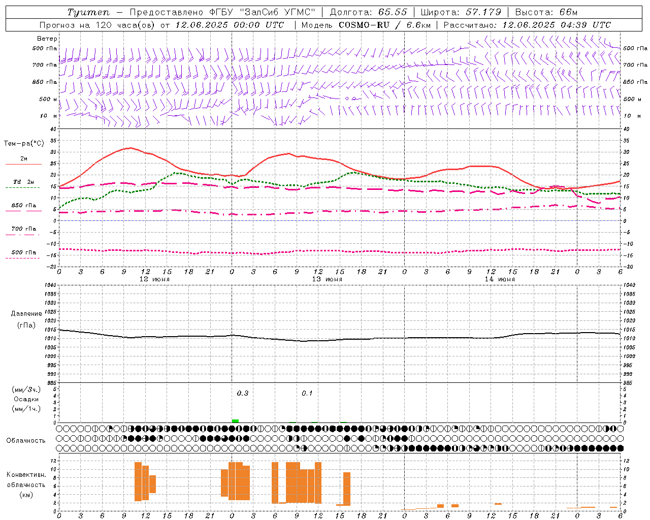This screenshot has width=650, height=520.
Task: Select the "Прогноз на 120 часа(ов)" text
Action: point(97,25)
